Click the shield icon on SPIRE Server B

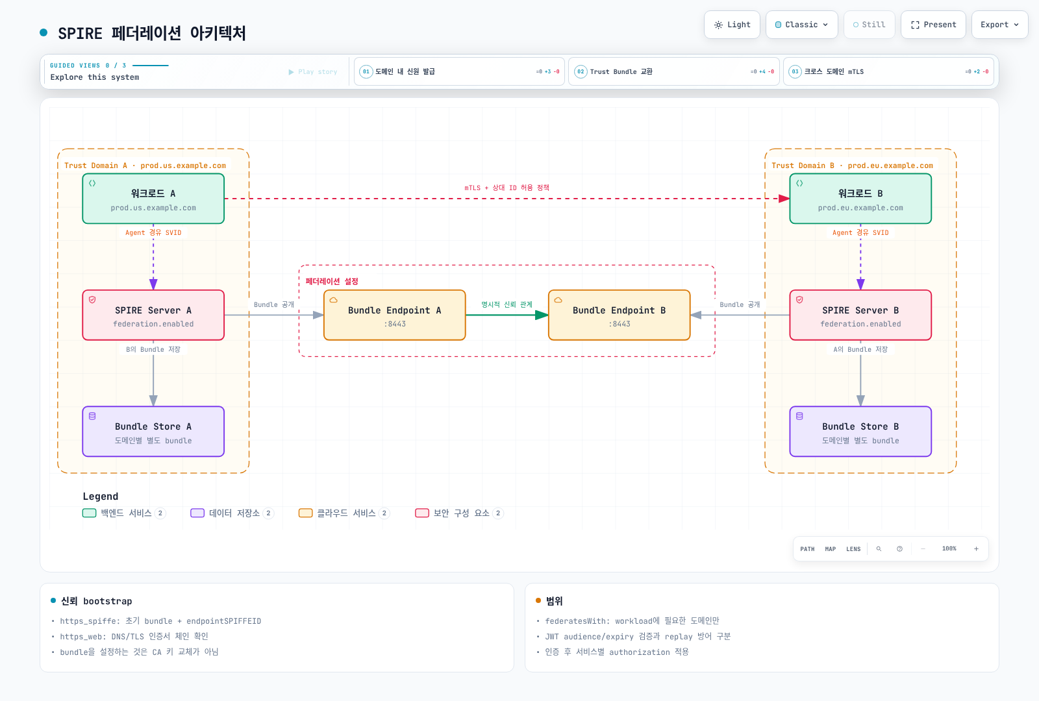tap(799, 300)
